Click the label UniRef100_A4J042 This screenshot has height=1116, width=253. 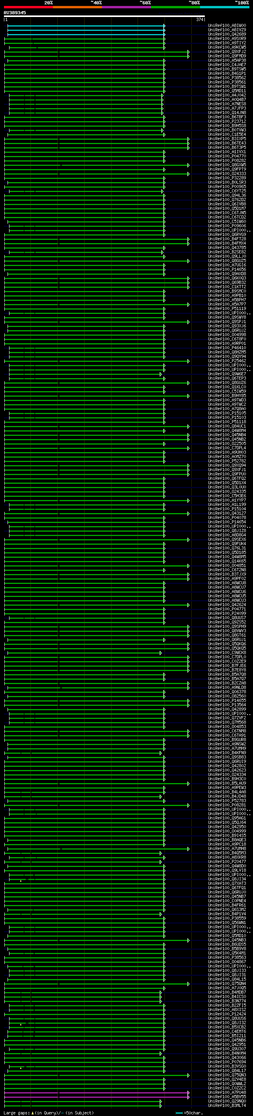[x=227, y=95]
